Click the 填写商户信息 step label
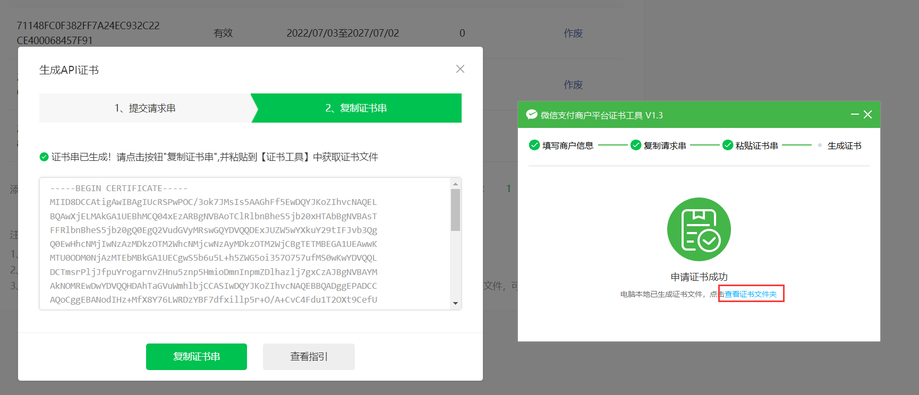The image size is (919, 395). click(568, 145)
